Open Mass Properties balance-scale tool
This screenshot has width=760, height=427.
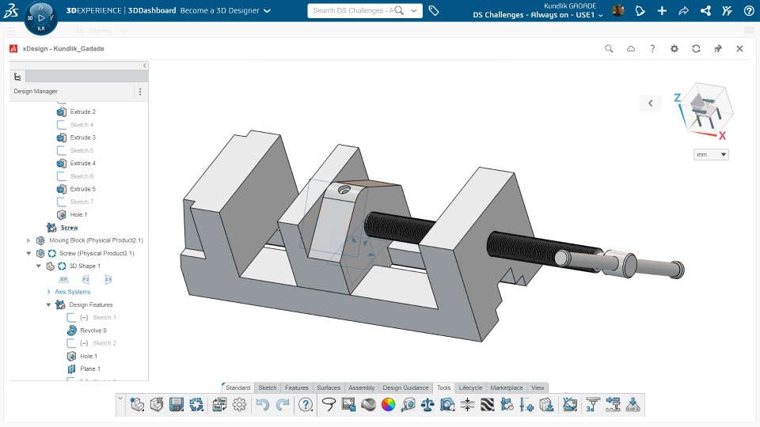pos(427,404)
